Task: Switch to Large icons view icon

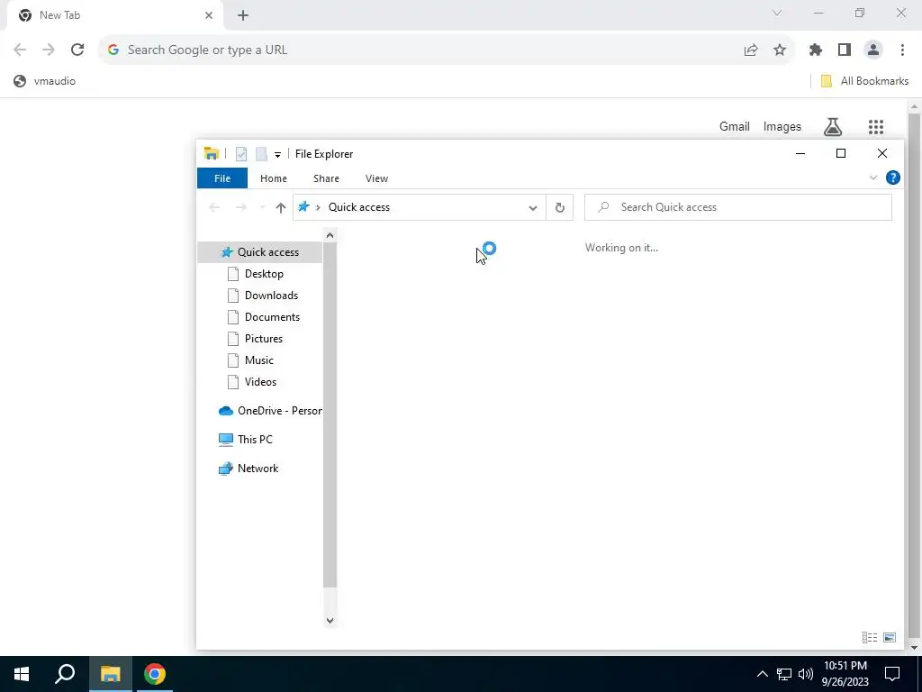Action: coord(889,637)
